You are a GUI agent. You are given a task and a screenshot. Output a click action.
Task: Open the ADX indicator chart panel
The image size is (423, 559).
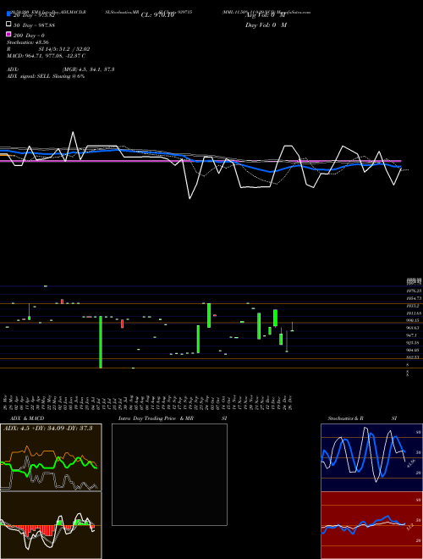coord(51,457)
